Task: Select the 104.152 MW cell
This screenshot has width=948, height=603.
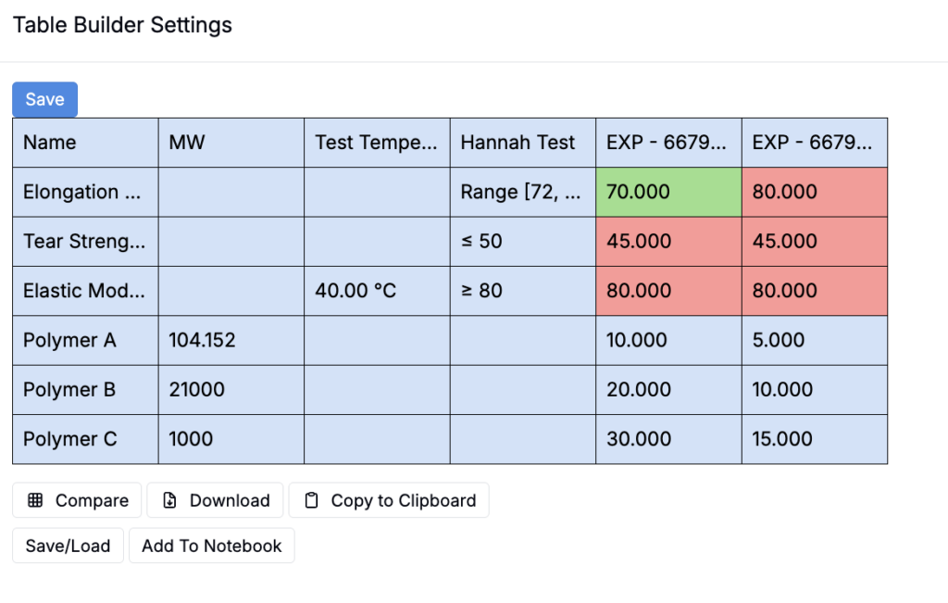Action: (x=231, y=341)
